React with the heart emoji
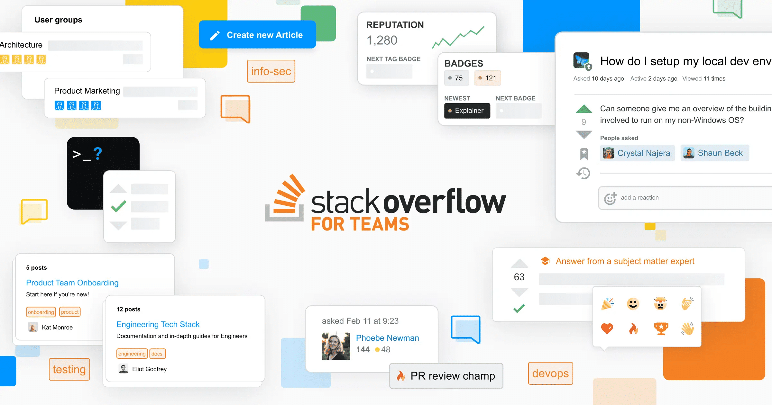772x405 pixels. click(607, 328)
